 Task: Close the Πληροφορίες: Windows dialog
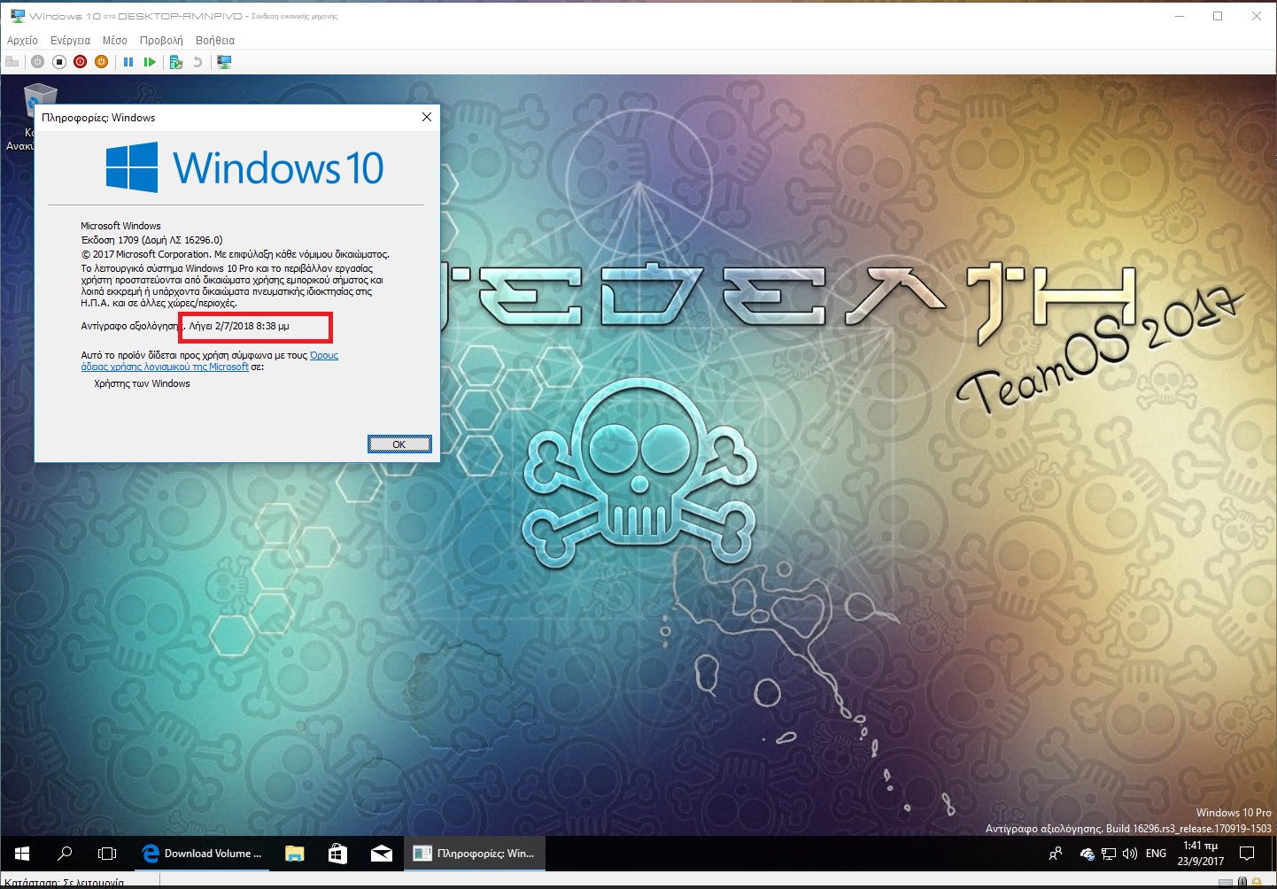(427, 117)
